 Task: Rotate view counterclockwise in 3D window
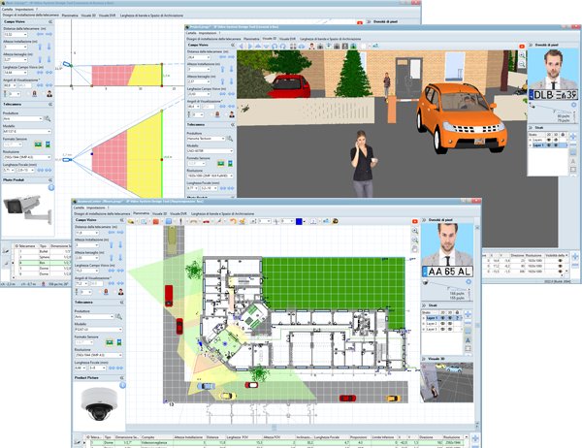(x=275, y=46)
